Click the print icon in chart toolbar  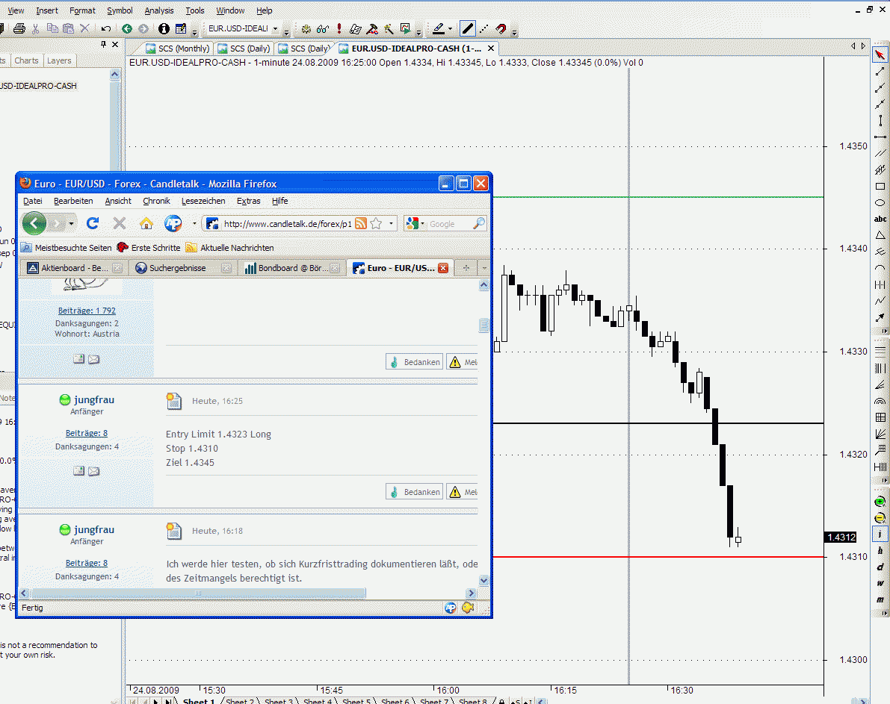[19, 28]
